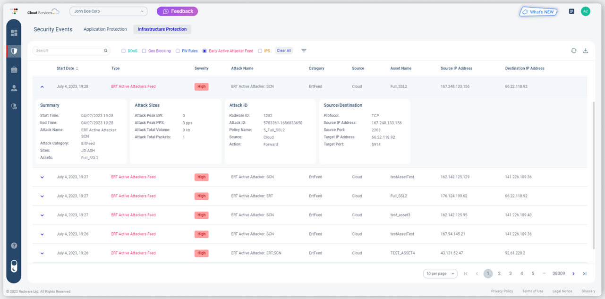Open the dashboard grid icon in sidebar
Image resolution: width=605 pixels, height=299 pixels.
[14, 32]
